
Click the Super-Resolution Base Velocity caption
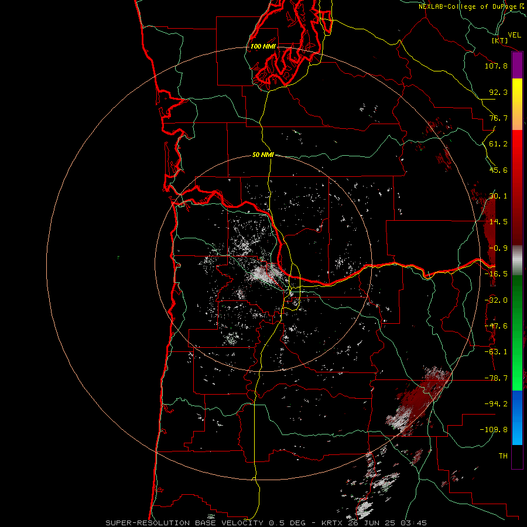point(266,523)
